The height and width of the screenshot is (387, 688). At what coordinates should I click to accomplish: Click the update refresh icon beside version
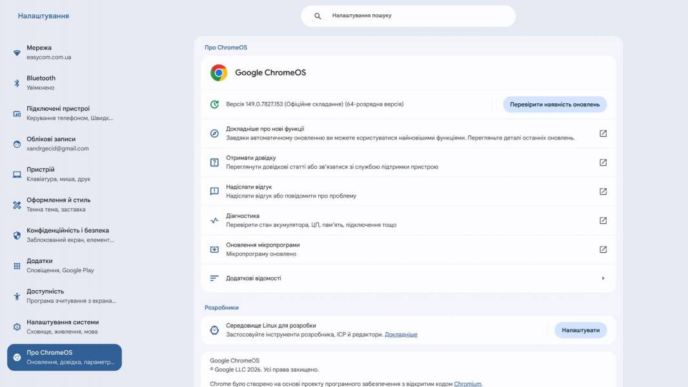pos(214,104)
